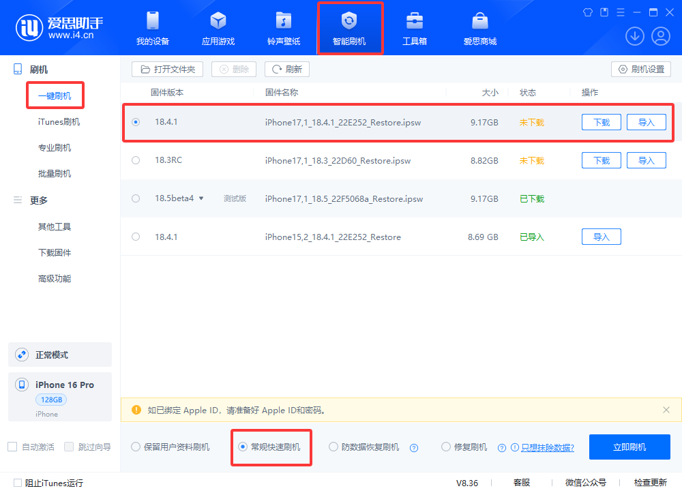This screenshot has width=682, height=493.
Task: Open iTunes刷机 in the sidebar
Action: pos(59,122)
